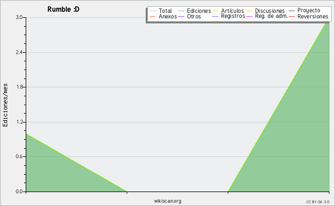
Task: Select the 'Discusiones' legend entry
Action: tap(270, 11)
